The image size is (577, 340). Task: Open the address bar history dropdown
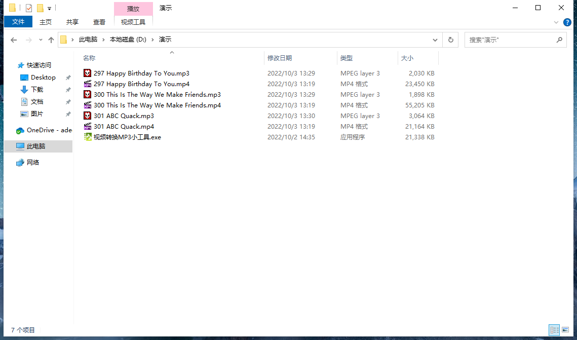pyautogui.click(x=435, y=40)
